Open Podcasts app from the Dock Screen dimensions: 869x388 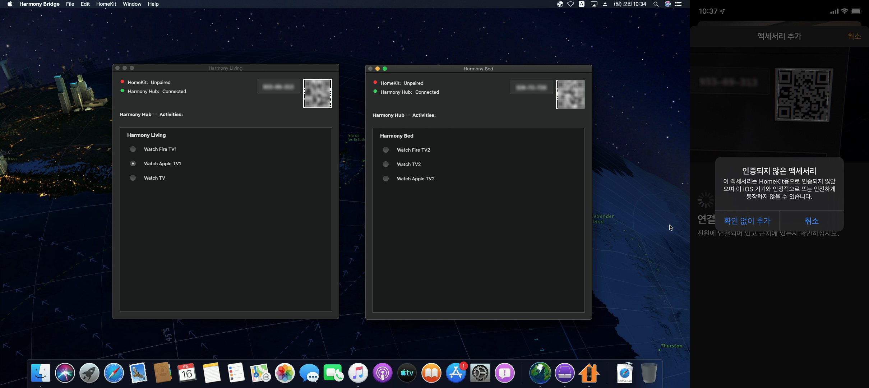coord(382,373)
